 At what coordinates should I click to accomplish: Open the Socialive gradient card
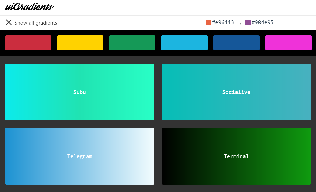236,92
